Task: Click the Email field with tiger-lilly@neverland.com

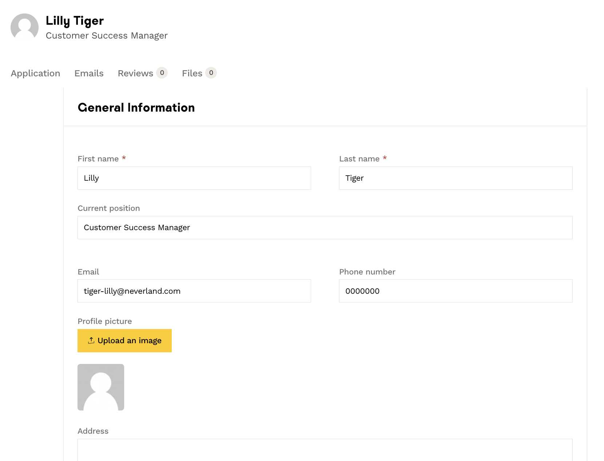Action: tap(194, 291)
